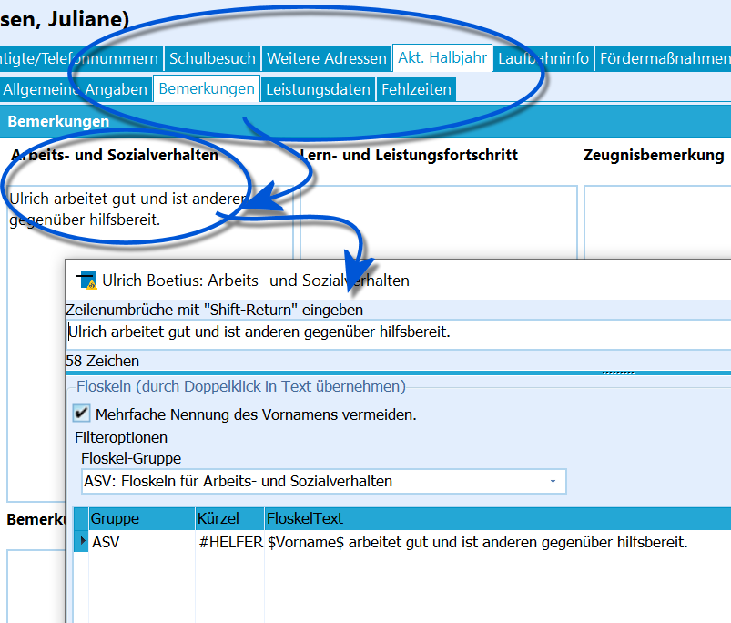The width and height of the screenshot is (731, 623).
Task: Toggle Mehrfache Nennung des Vornamens vermeiden checkbox
Action: coord(82,414)
